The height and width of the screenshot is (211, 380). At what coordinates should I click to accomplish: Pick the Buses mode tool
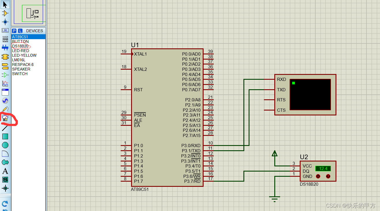(x=5, y=47)
